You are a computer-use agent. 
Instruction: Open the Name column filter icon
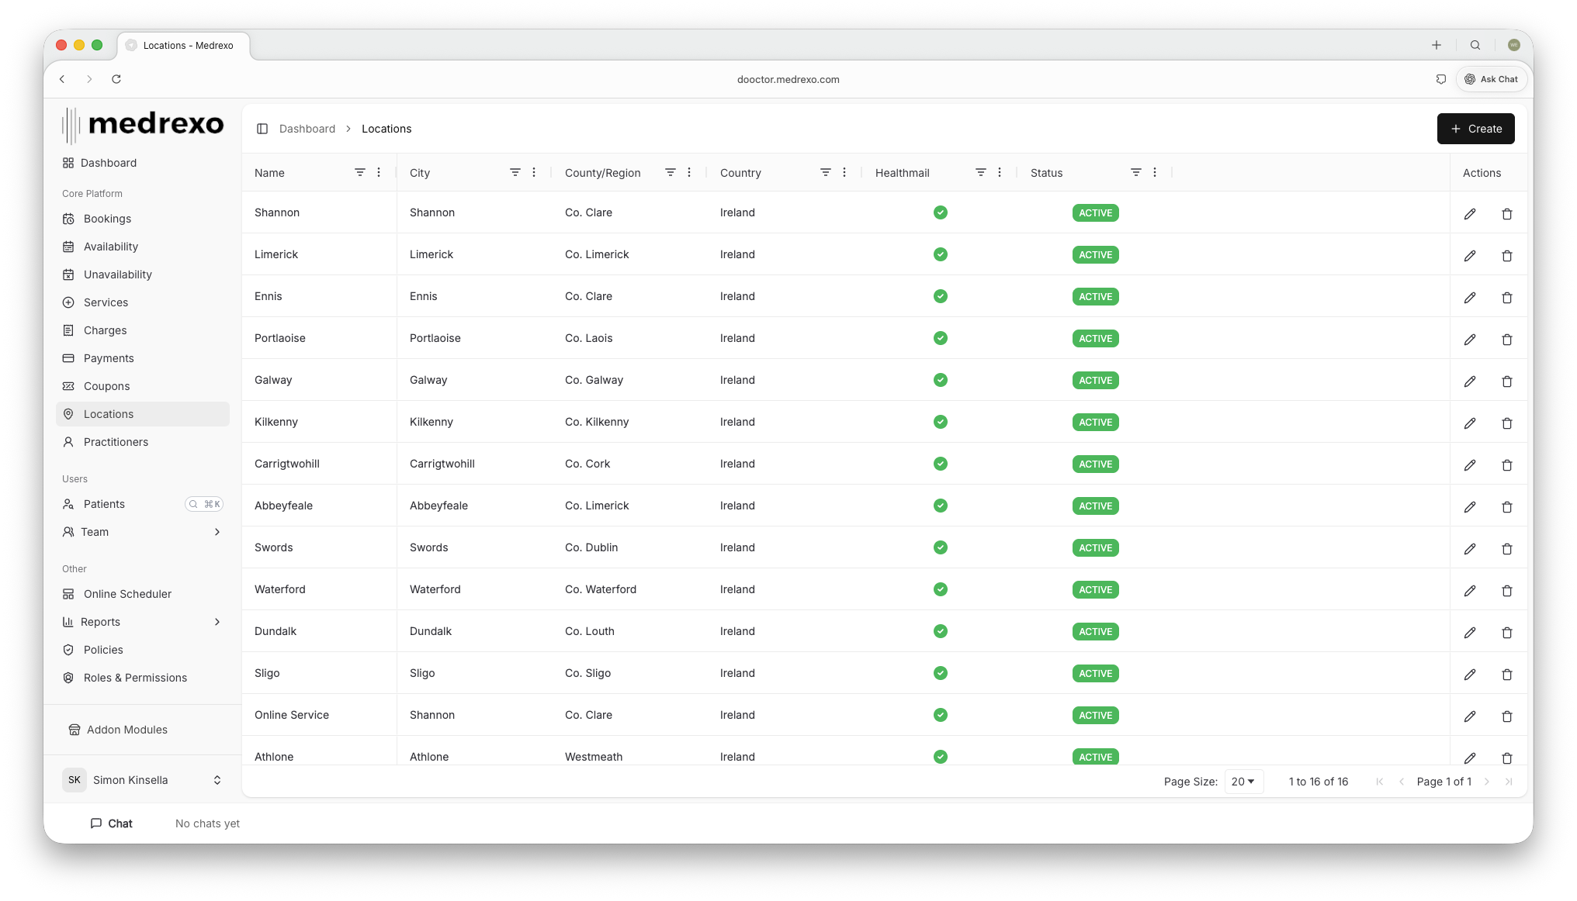click(x=359, y=172)
